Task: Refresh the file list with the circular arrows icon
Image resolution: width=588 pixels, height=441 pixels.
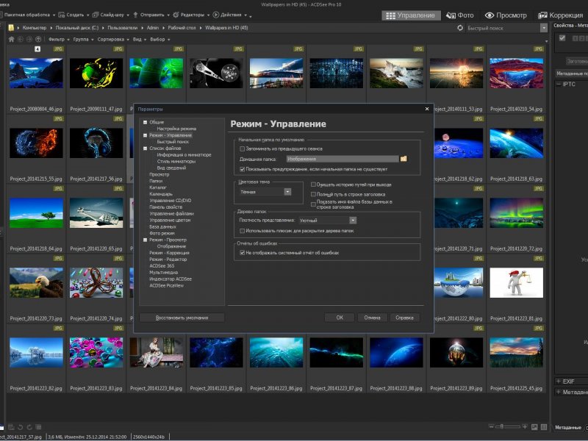Action: coord(460,28)
